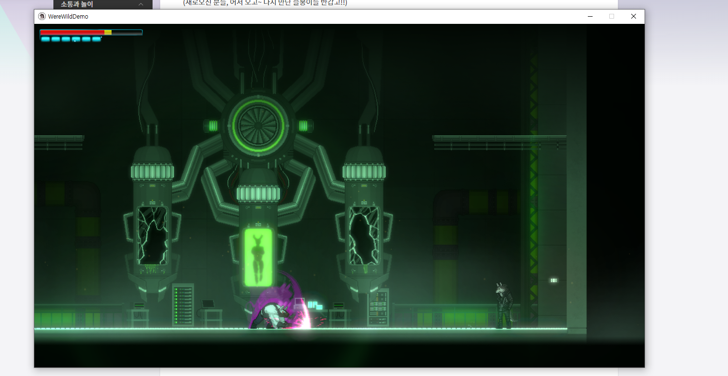Click the shattered left containment pod
This screenshot has height=376, width=728.
[152, 235]
